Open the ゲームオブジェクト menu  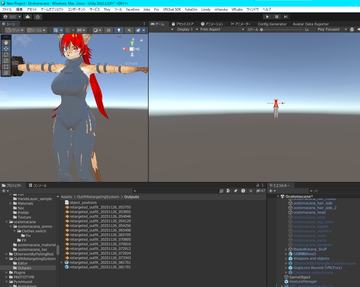pos(52,9)
